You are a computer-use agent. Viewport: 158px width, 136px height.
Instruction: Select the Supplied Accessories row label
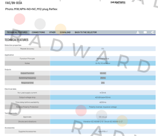pyautogui.click(x=27, y=132)
